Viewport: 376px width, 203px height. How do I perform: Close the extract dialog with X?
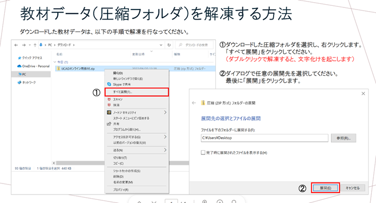coord(363,94)
